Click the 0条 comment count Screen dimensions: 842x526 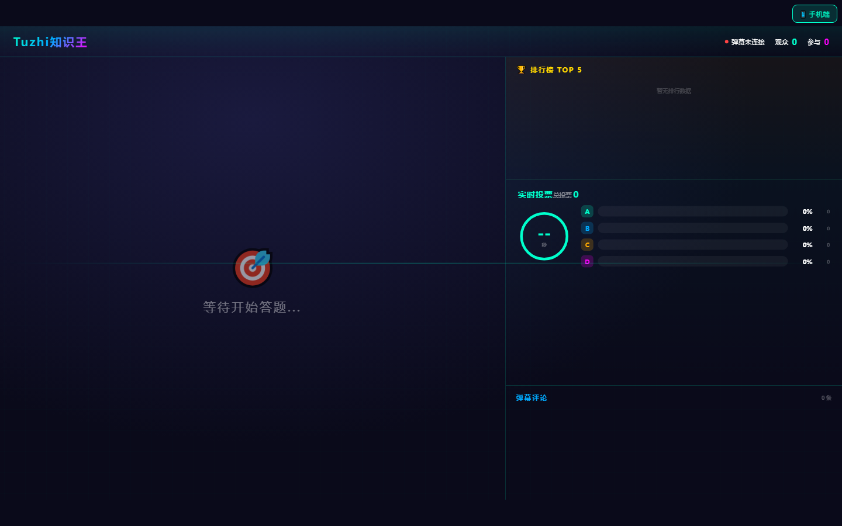(x=826, y=398)
